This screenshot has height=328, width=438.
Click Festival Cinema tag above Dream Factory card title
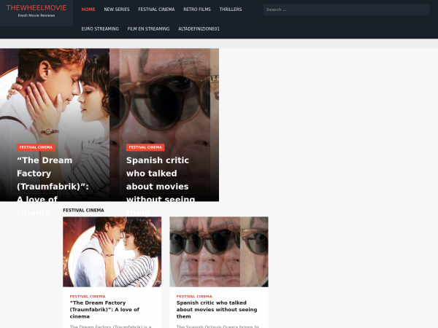tap(87, 297)
